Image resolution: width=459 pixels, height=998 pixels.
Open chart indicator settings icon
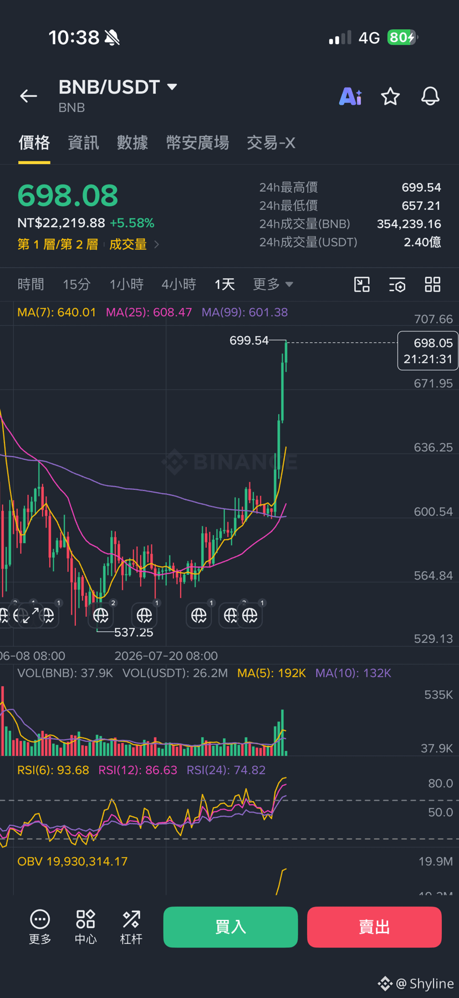pos(397,285)
